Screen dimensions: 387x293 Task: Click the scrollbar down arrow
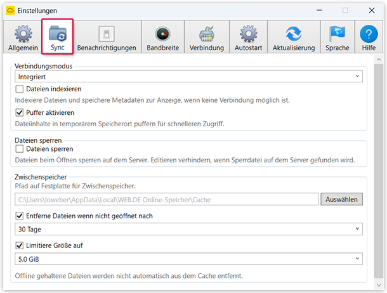(x=379, y=285)
